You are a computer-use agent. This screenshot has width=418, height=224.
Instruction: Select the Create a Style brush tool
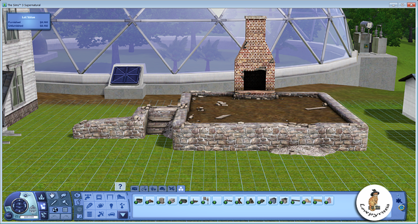pyautogui.click(x=64, y=196)
